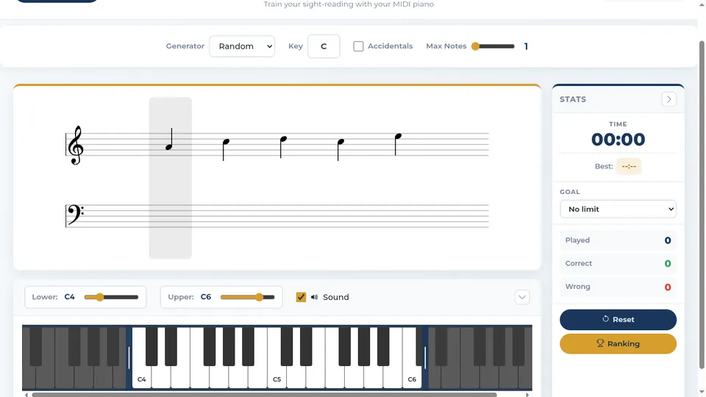Viewport: 706px width, 397px height.
Task: Open the Ranking button
Action: coord(618,344)
